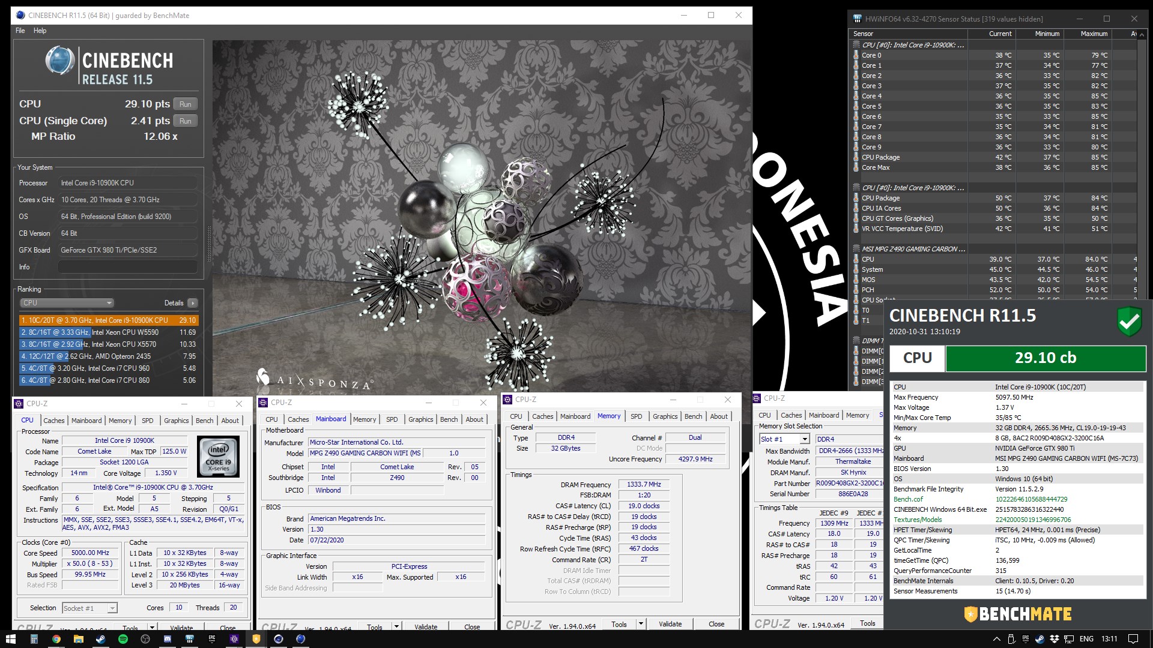Open the notification center icon

[x=1133, y=639]
